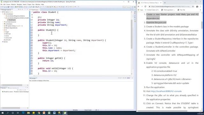Click the Quick Access search field

[127, 7]
